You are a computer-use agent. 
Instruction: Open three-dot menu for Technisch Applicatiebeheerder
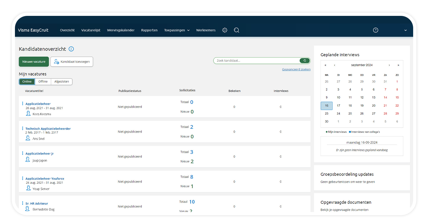coord(23,129)
